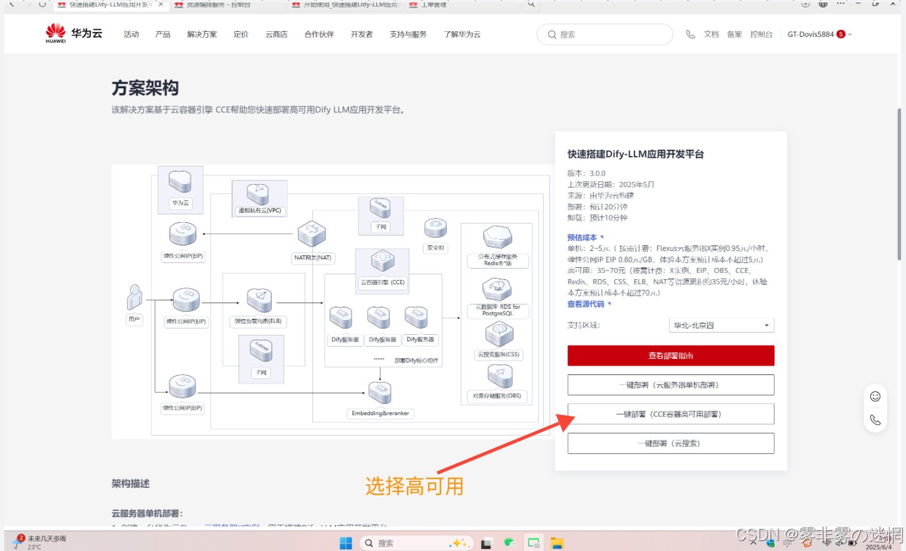Image resolution: width=906 pixels, height=551 pixels.
Task: Open the 备案 link in header
Action: coord(735,34)
